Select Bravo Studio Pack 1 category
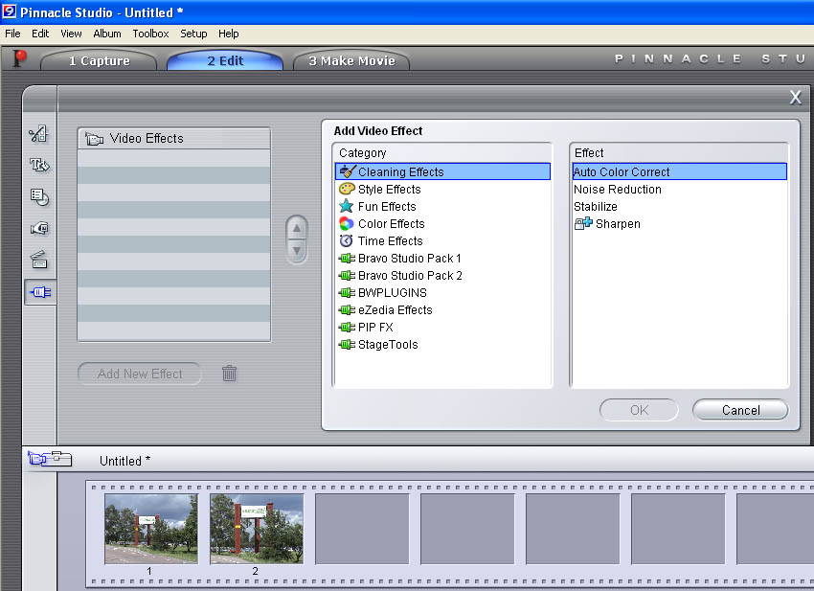Image resolution: width=814 pixels, height=591 pixels. click(x=442, y=258)
